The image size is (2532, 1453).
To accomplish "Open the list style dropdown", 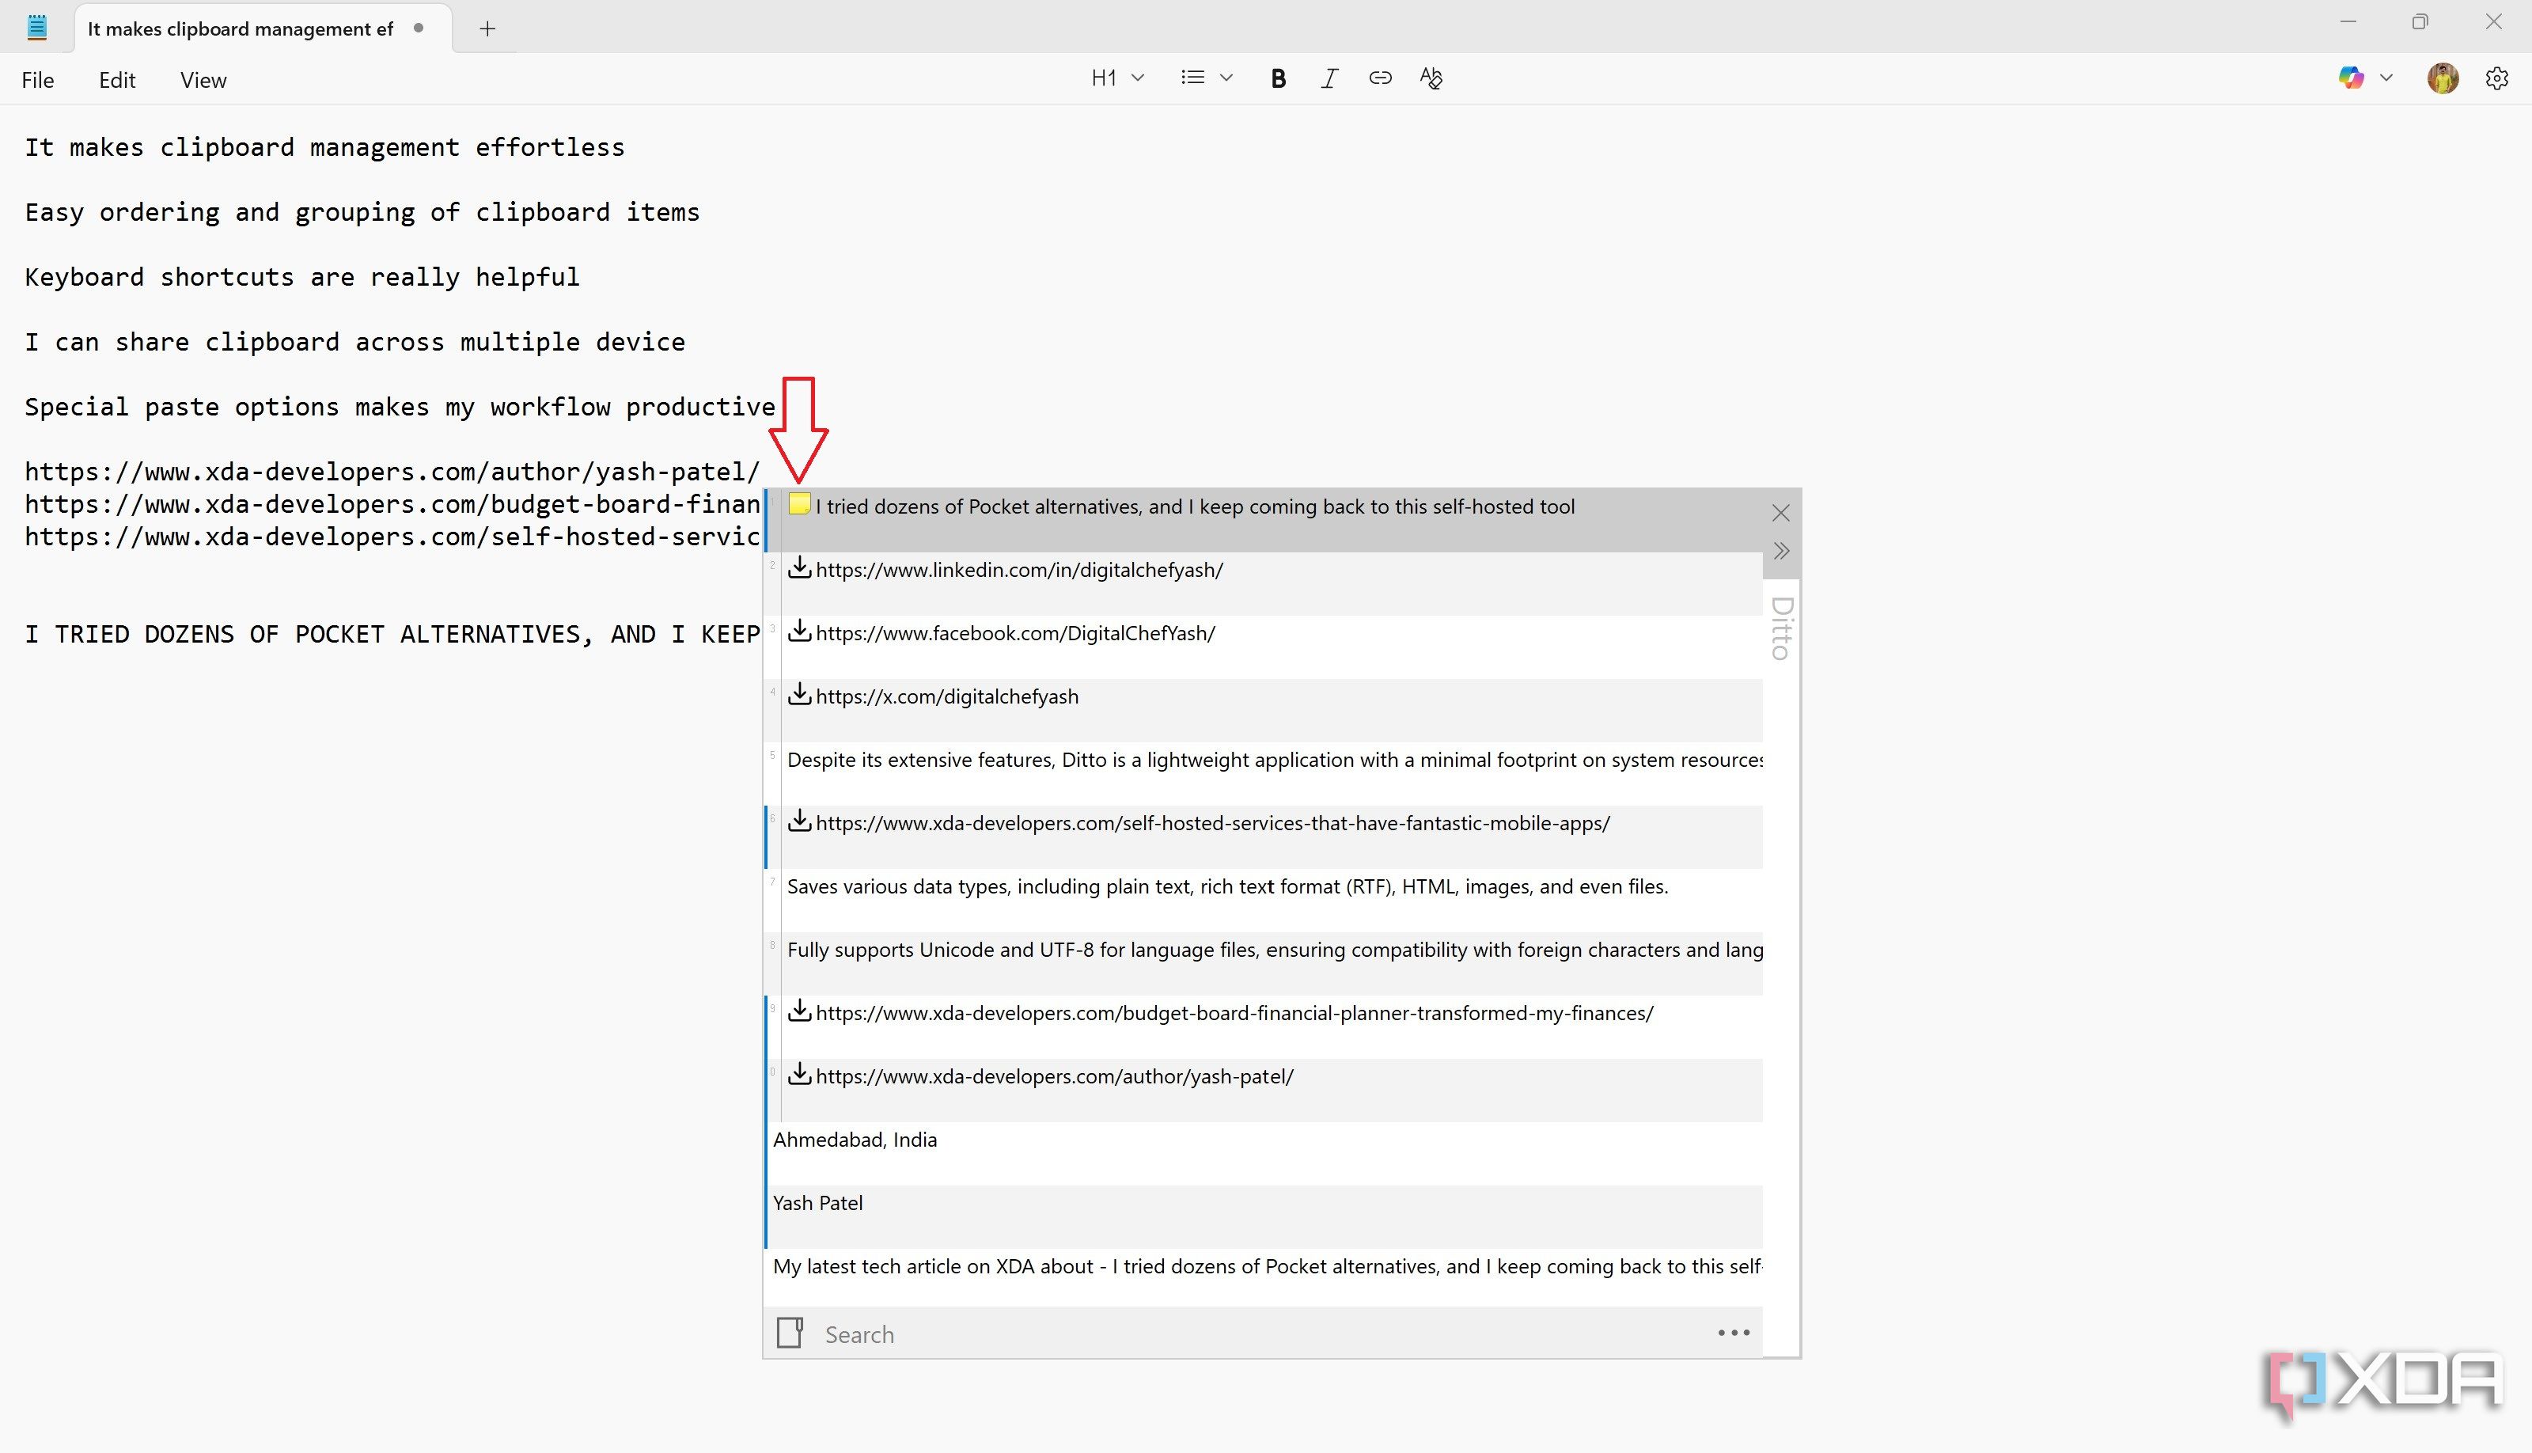I will coord(1206,78).
